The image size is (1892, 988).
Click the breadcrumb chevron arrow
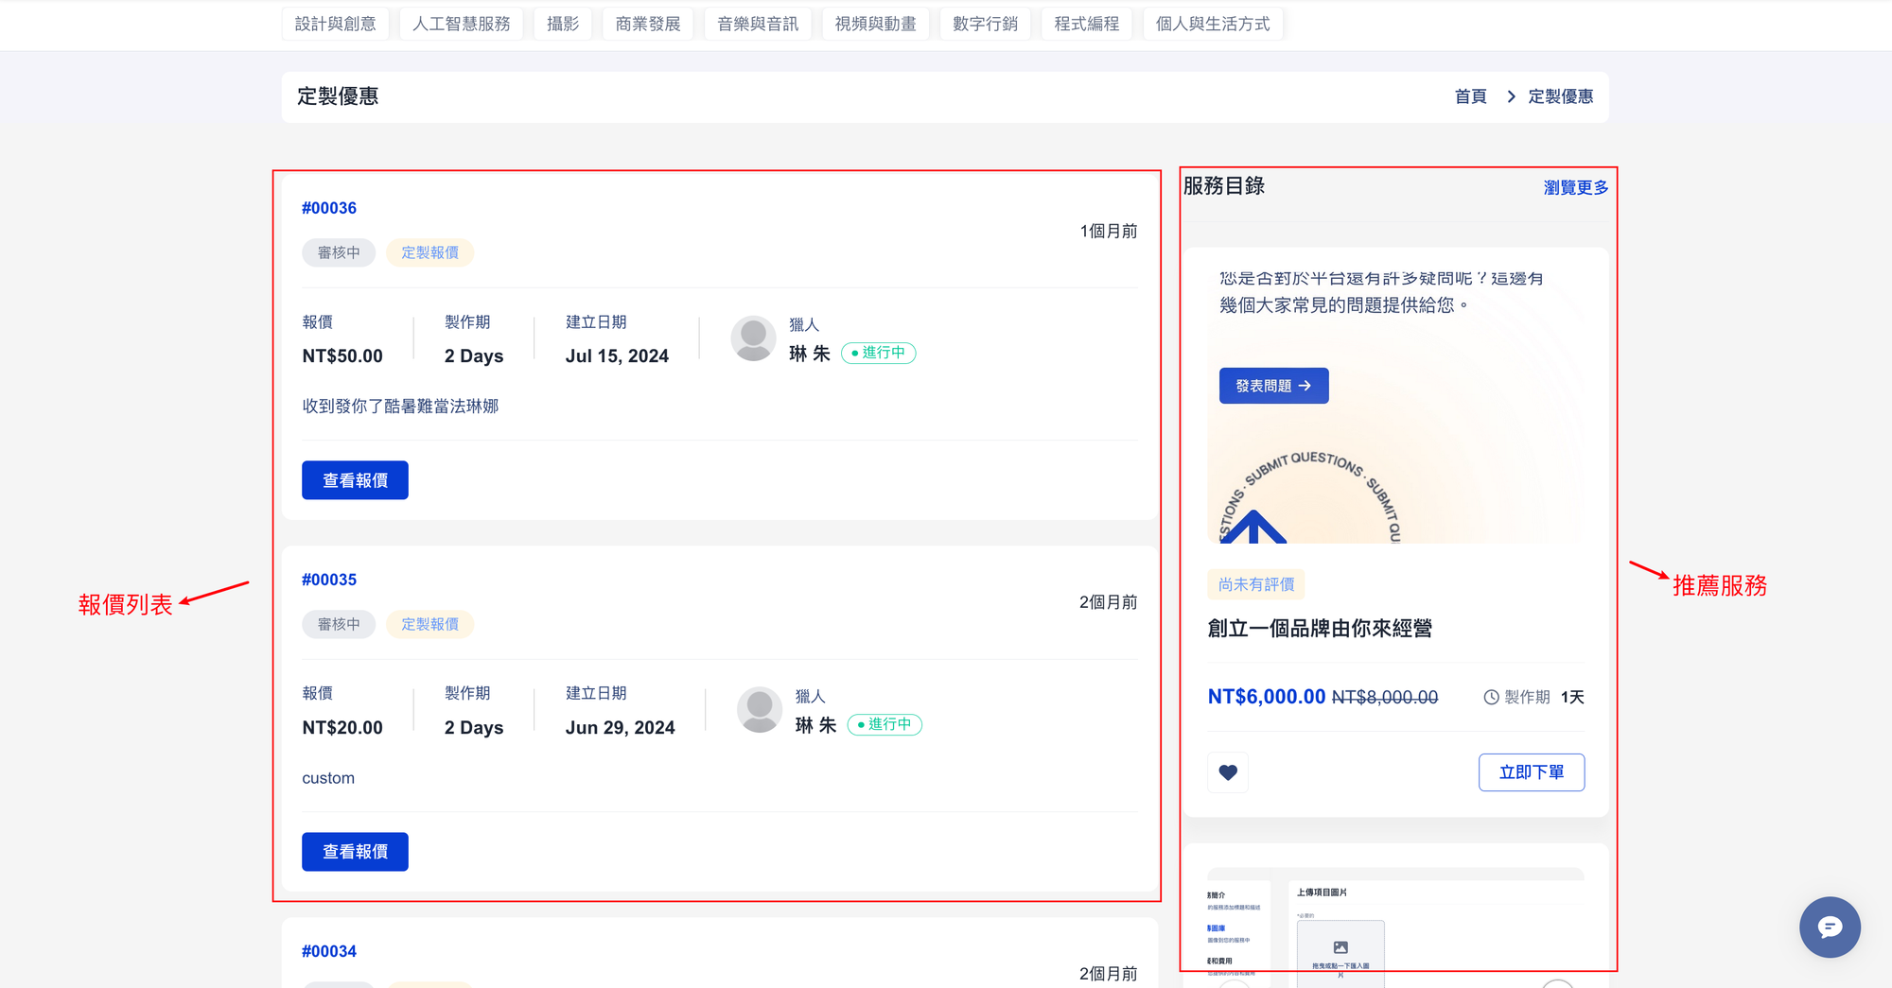(x=1511, y=96)
